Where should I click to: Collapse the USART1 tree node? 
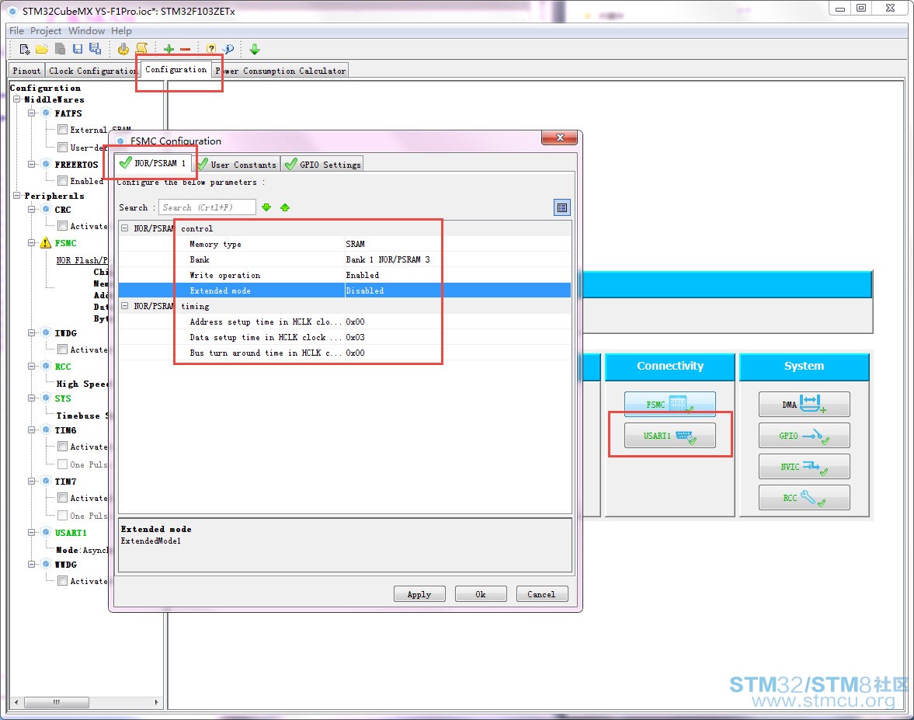coord(32,532)
